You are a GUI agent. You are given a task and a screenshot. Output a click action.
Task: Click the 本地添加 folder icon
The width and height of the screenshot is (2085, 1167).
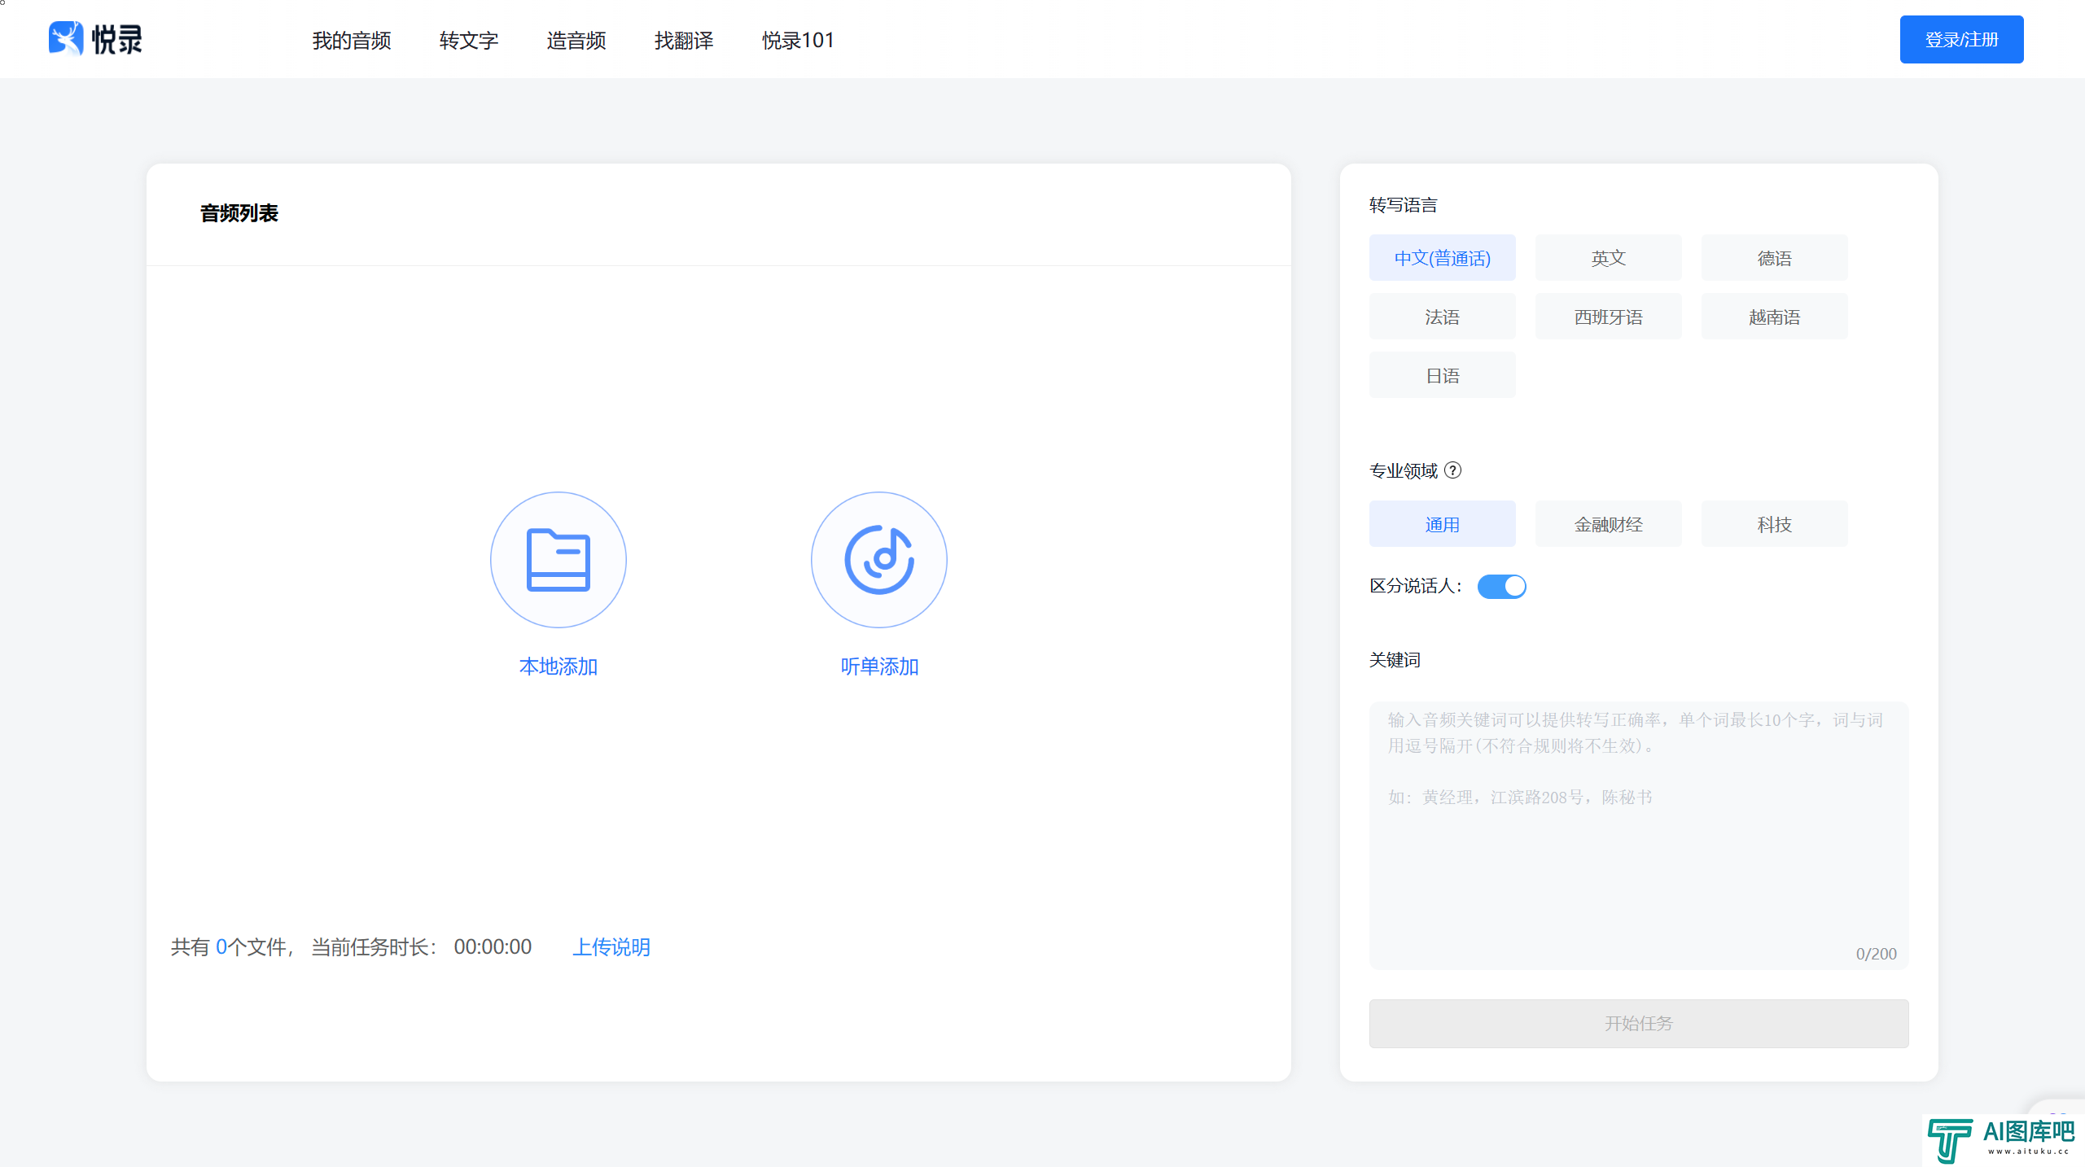click(x=558, y=560)
